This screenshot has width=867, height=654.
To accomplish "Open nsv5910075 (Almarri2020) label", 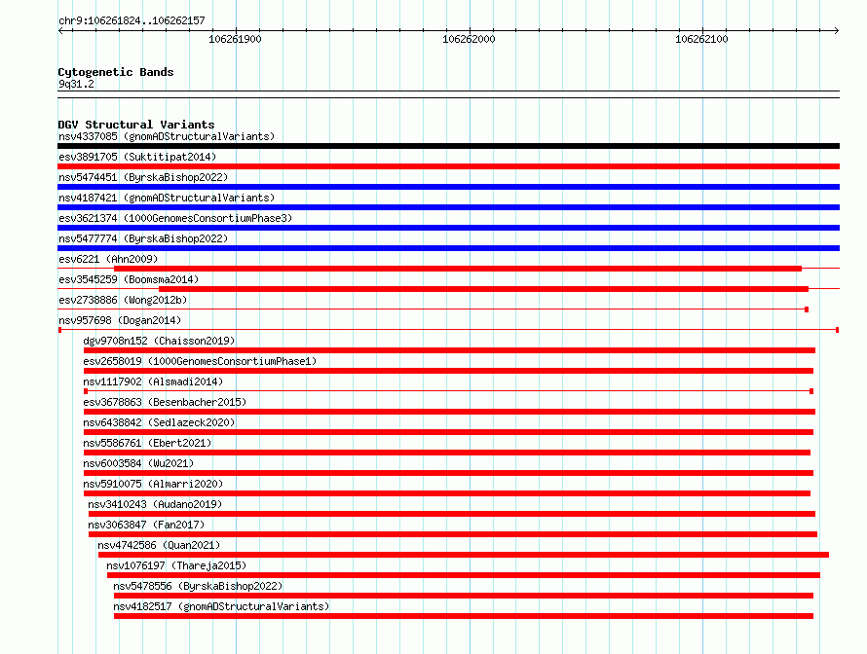I will click(x=153, y=484).
